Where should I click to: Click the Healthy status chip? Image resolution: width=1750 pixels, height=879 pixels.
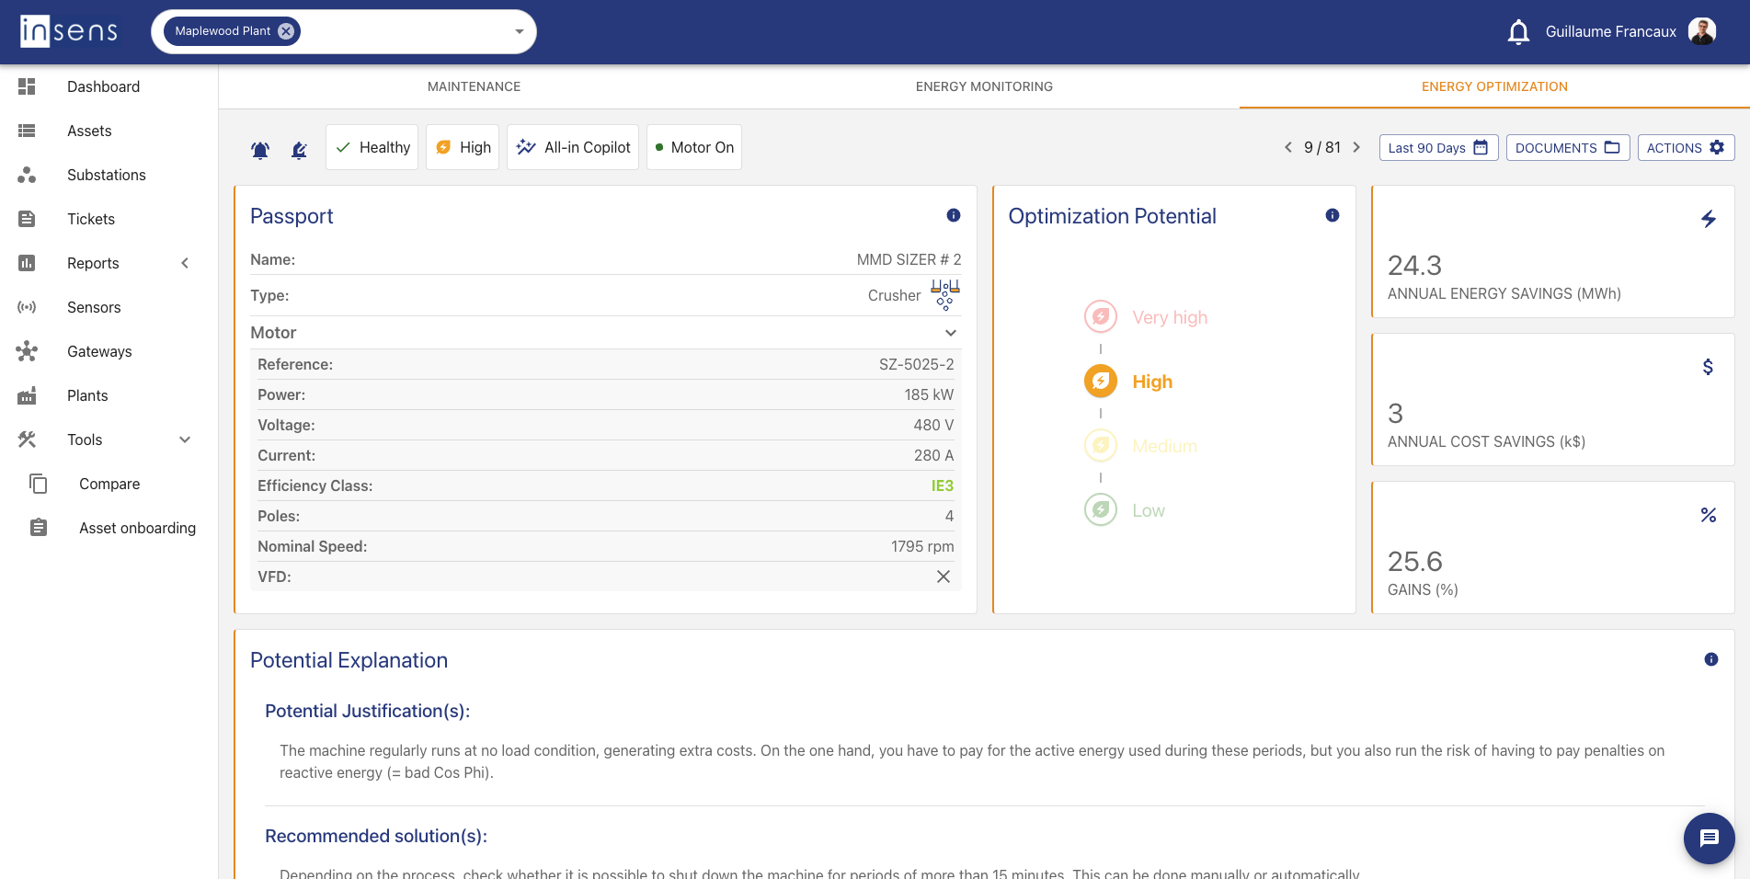(x=372, y=147)
